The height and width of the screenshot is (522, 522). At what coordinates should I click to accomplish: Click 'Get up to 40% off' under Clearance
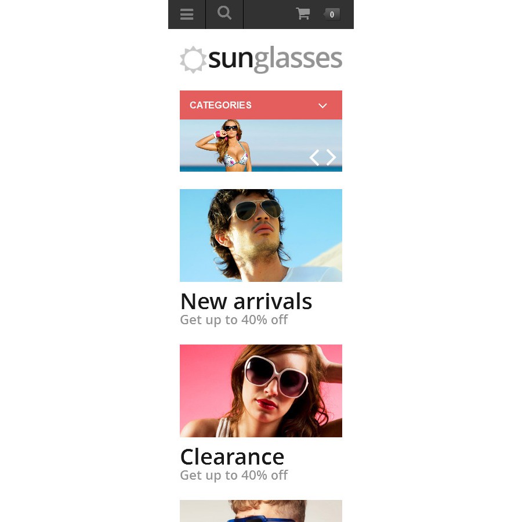coord(234,476)
